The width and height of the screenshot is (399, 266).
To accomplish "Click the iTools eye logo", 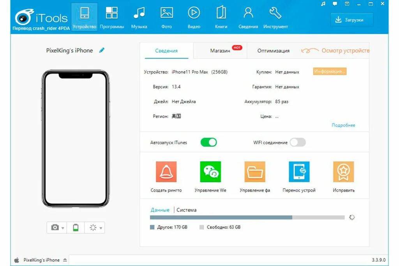I will 24,17.
